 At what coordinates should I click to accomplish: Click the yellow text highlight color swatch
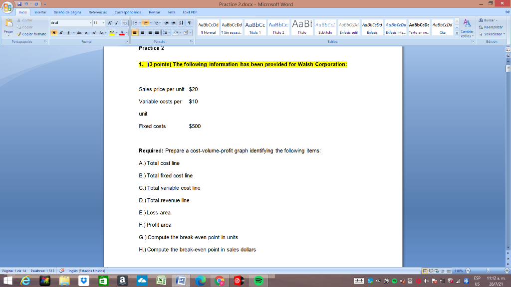click(x=112, y=34)
